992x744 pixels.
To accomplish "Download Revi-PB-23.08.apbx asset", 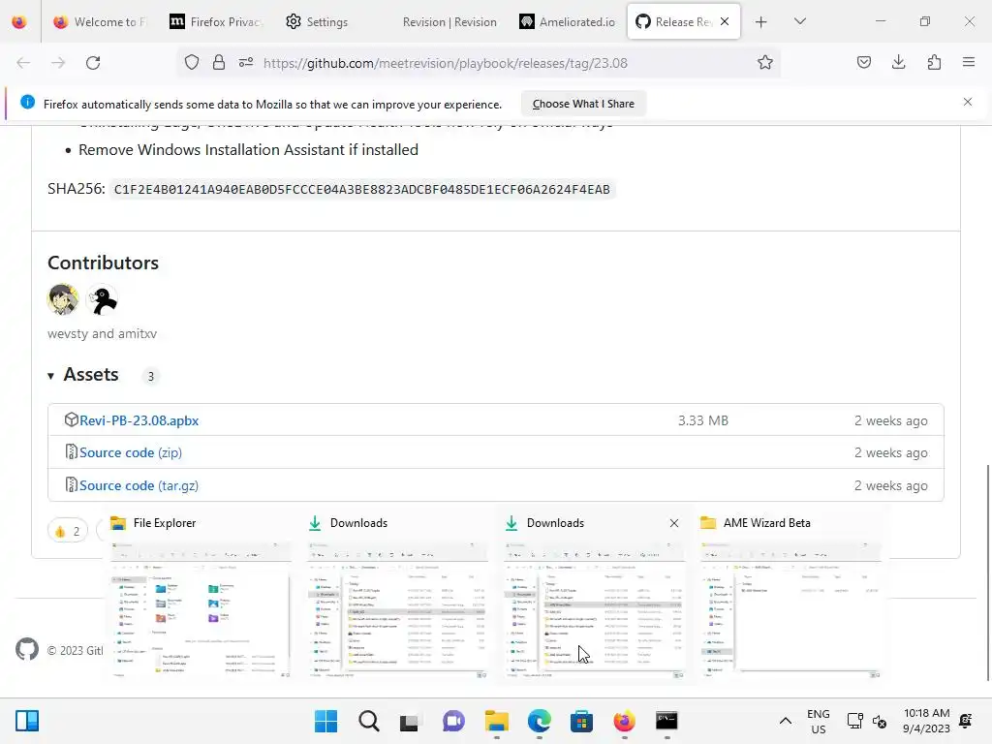I will 139,420.
